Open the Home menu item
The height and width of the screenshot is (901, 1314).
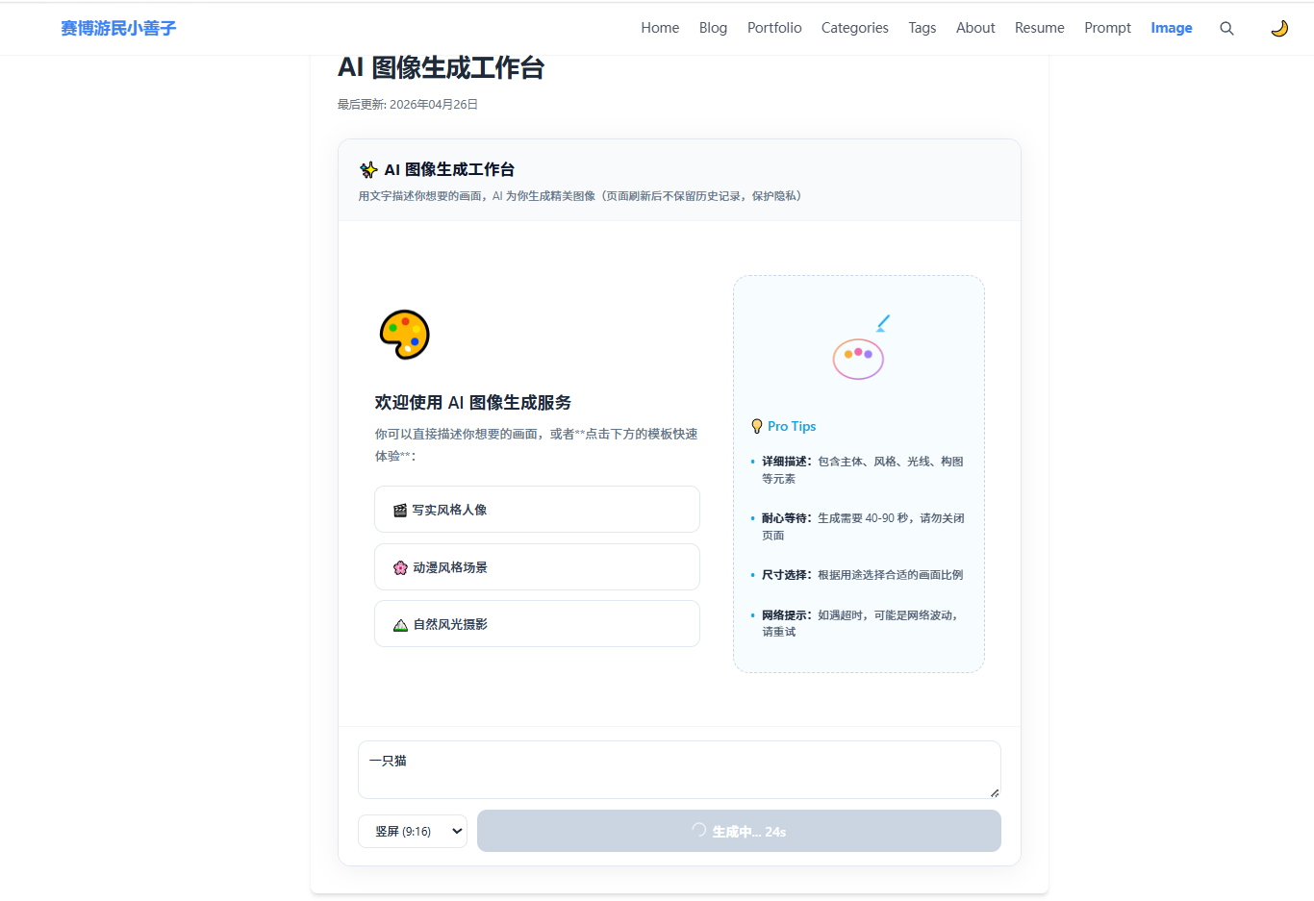click(660, 28)
